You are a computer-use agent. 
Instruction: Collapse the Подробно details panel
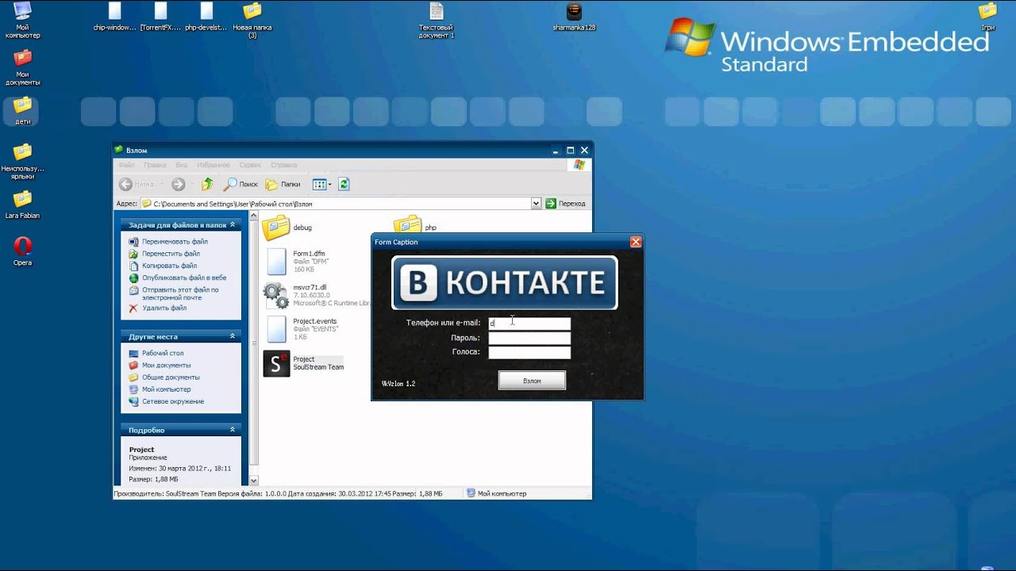click(233, 430)
